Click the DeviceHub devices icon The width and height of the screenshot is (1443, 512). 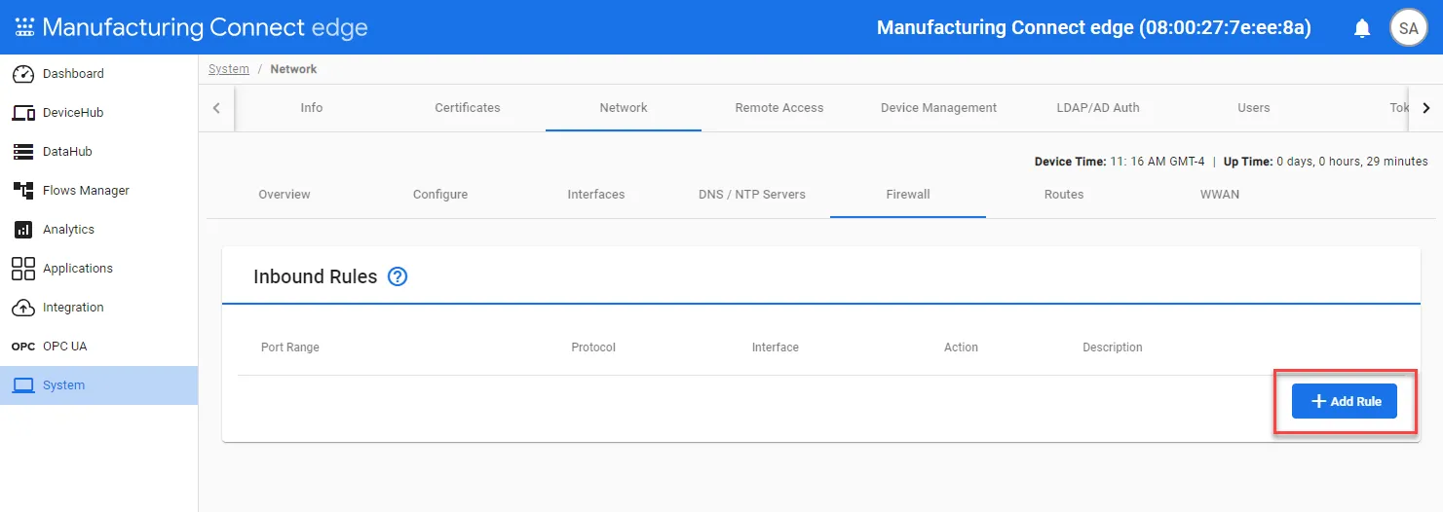click(23, 113)
